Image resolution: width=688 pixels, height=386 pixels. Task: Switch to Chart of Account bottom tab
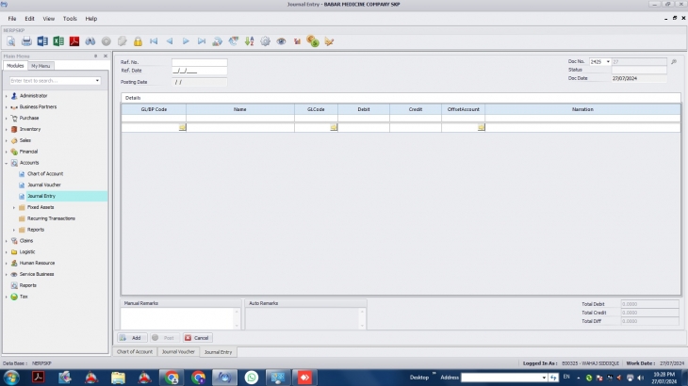pyautogui.click(x=135, y=352)
